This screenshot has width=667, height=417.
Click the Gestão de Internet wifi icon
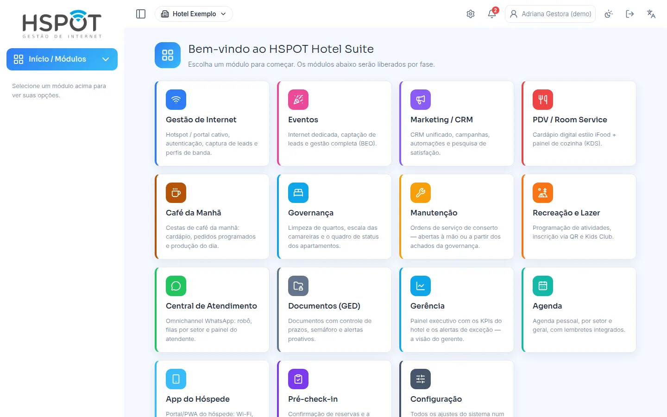pos(176,100)
